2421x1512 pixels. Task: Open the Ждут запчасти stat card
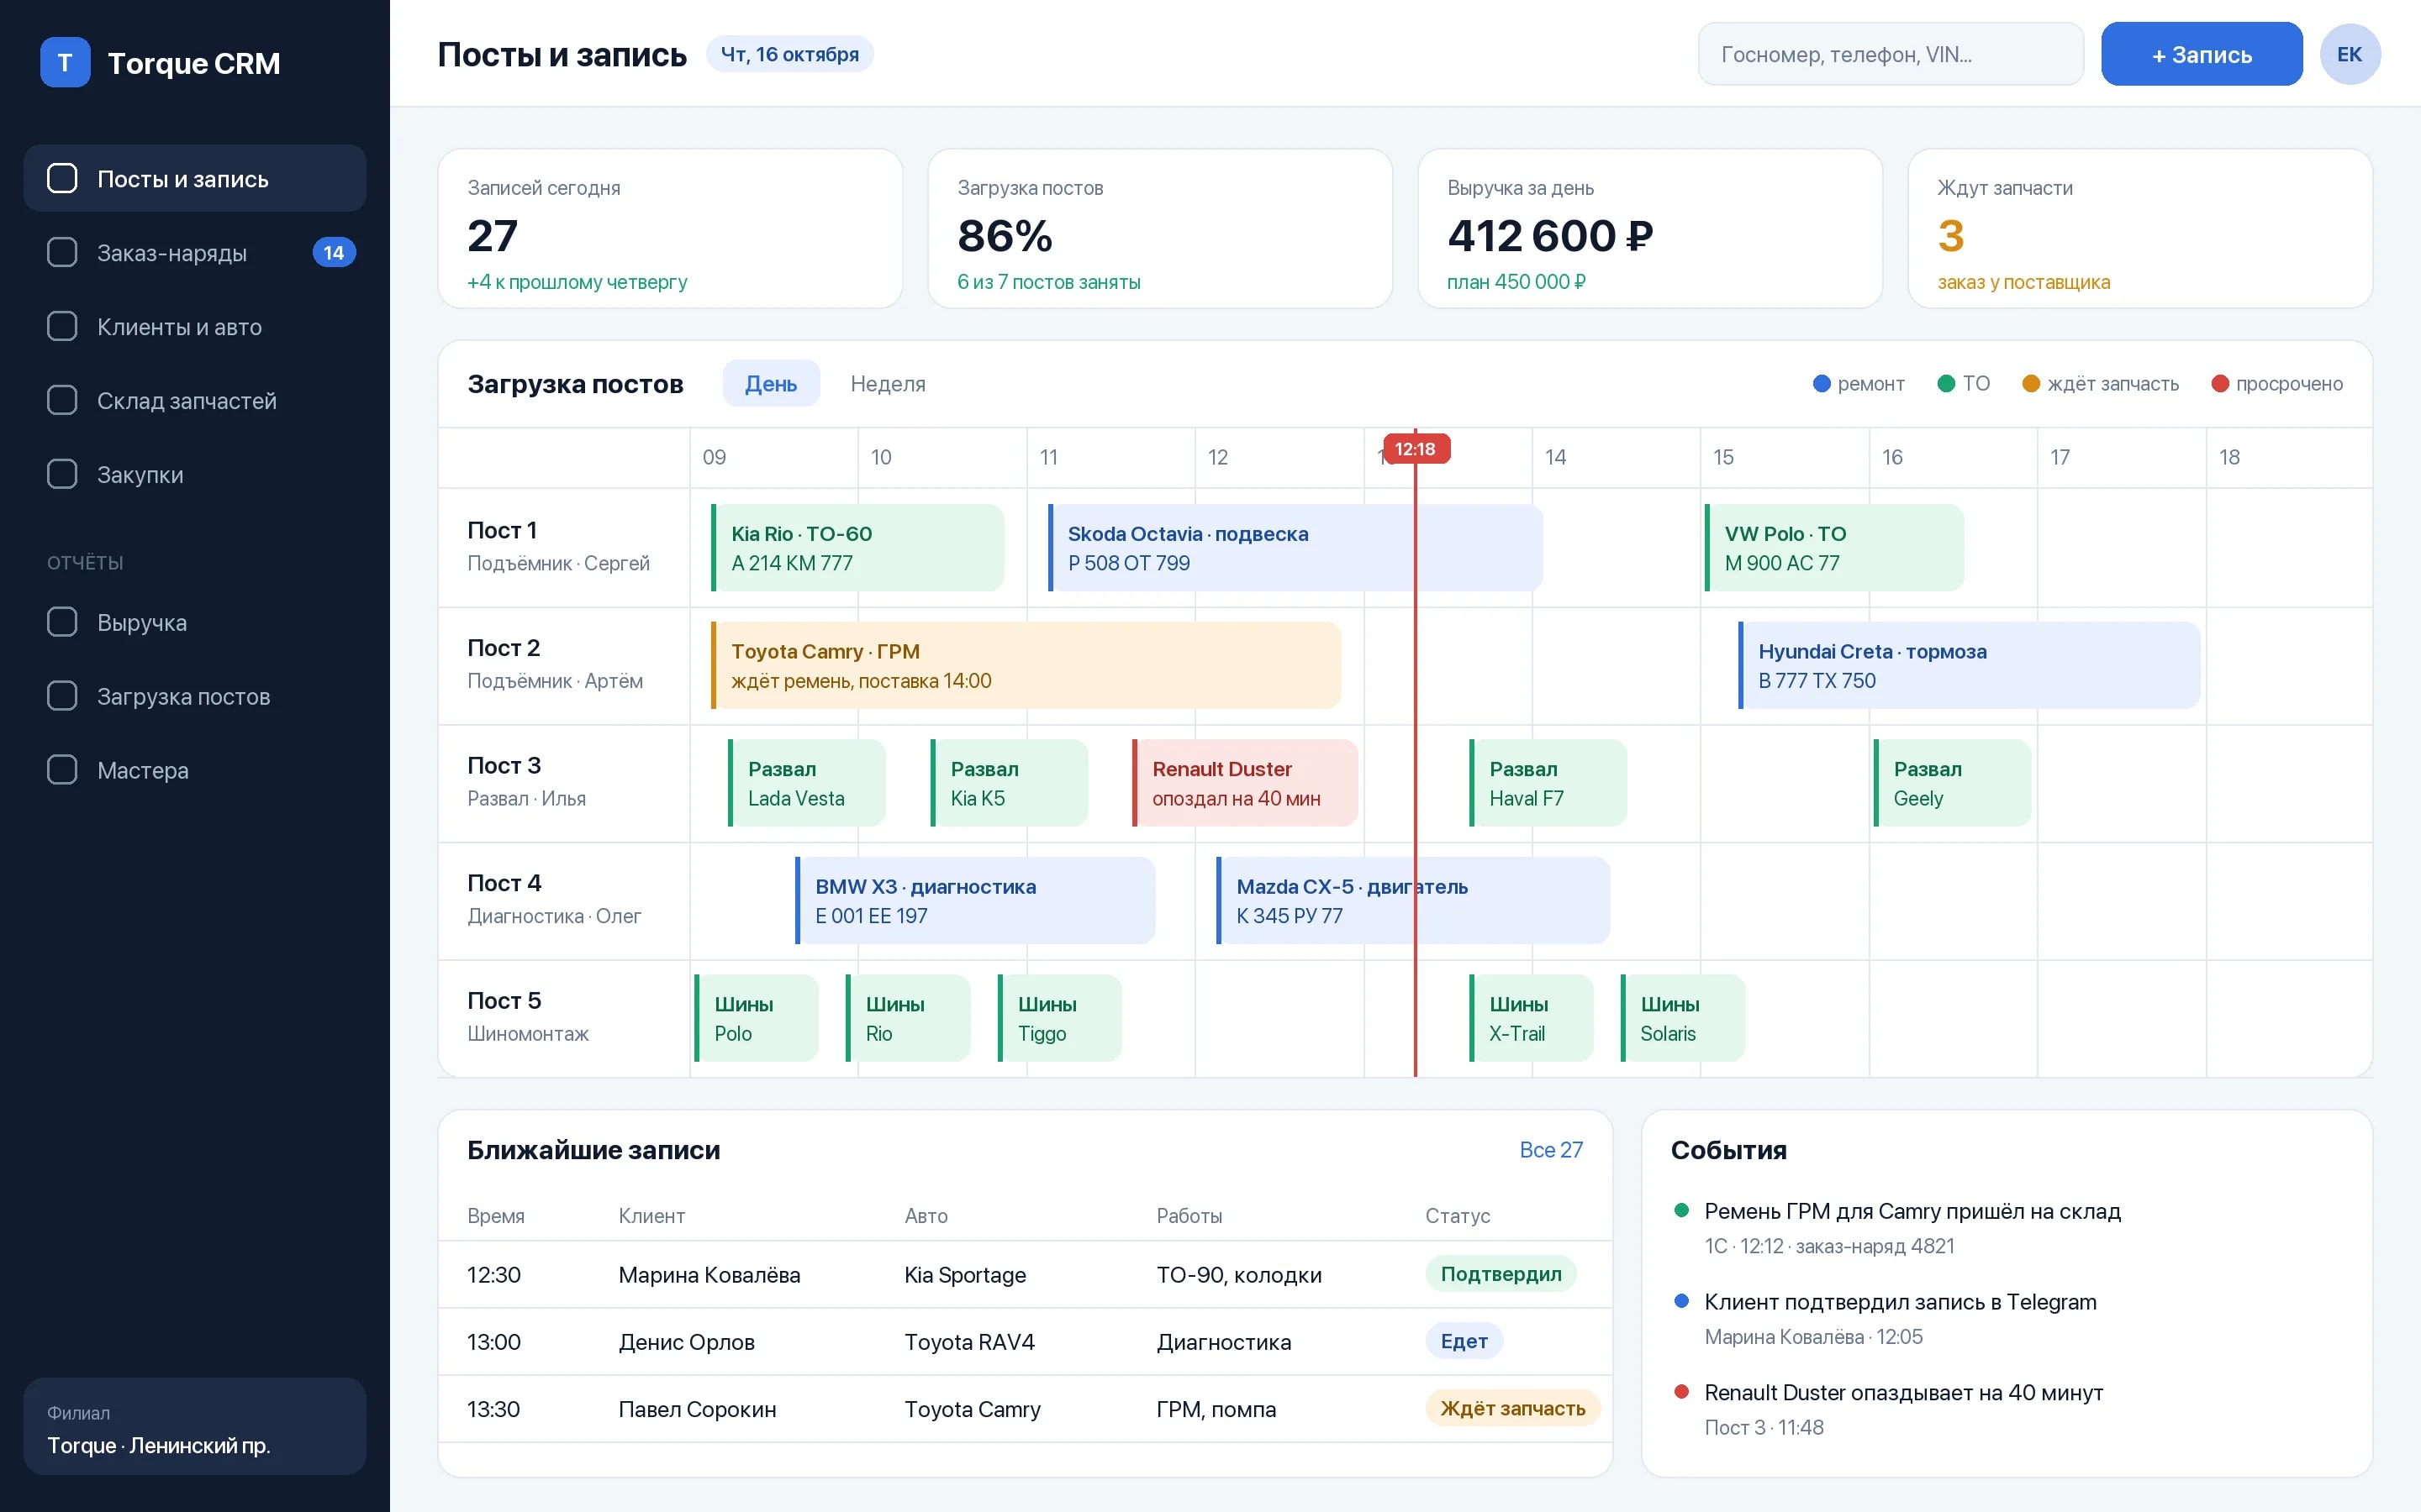click(x=2140, y=229)
